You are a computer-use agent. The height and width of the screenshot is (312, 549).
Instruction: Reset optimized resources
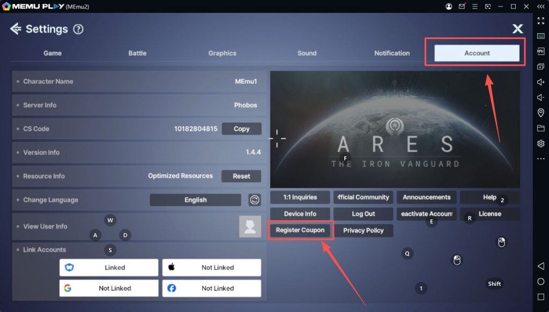click(242, 176)
